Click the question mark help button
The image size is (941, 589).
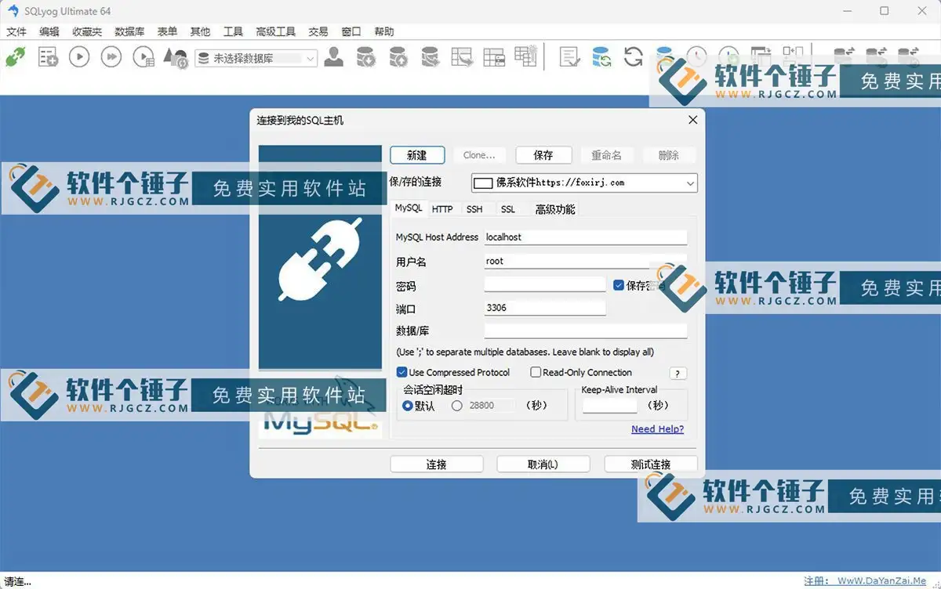(x=678, y=374)
